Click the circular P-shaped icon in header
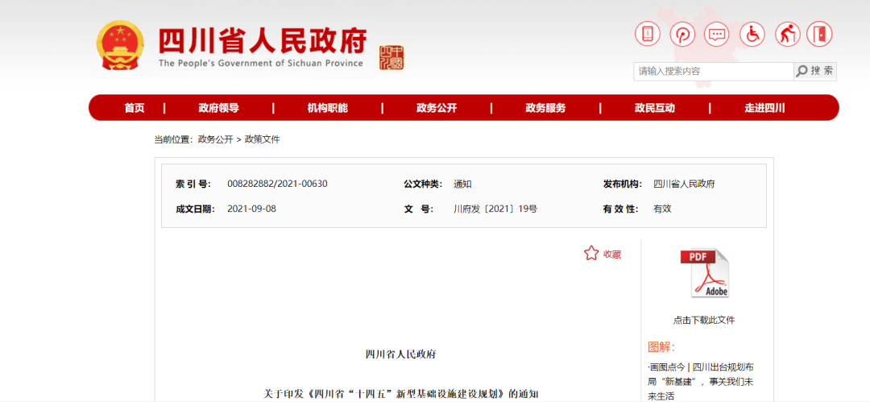The image size is (870, 402). coord(682,35)
